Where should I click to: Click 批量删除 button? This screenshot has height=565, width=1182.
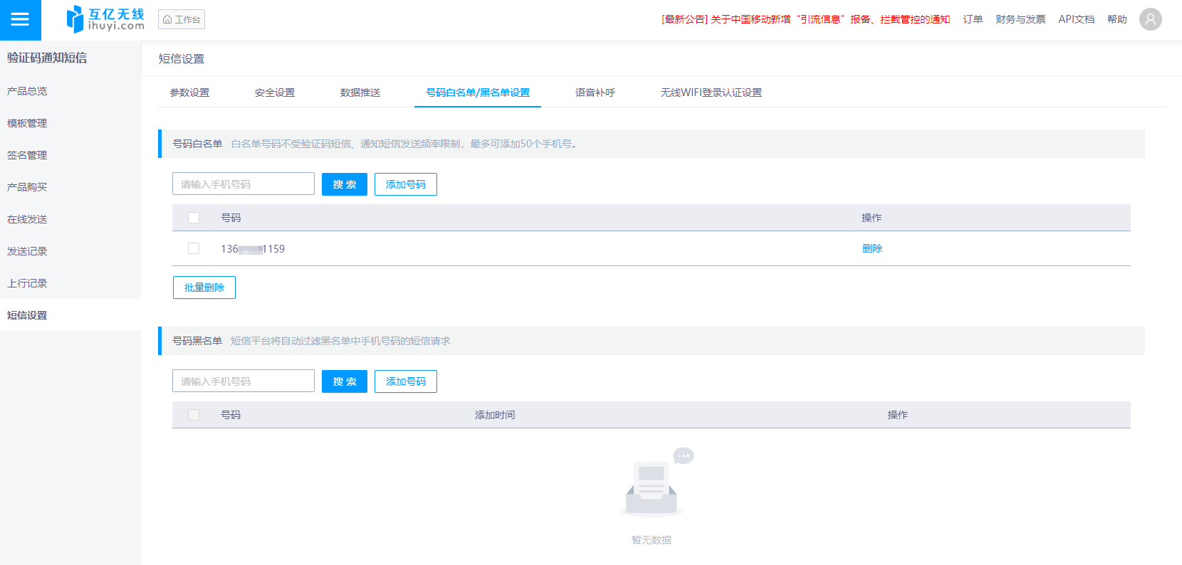[x=204, y=287]
